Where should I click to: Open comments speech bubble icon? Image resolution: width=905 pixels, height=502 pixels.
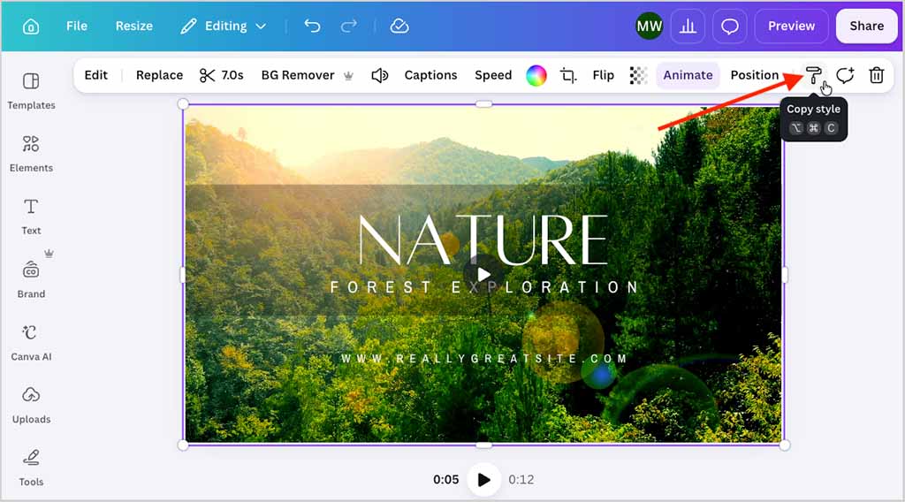pyautogui.click(x=729, y=26)
